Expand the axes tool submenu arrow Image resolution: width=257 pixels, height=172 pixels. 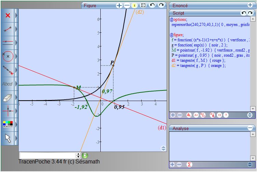point(16,111)
